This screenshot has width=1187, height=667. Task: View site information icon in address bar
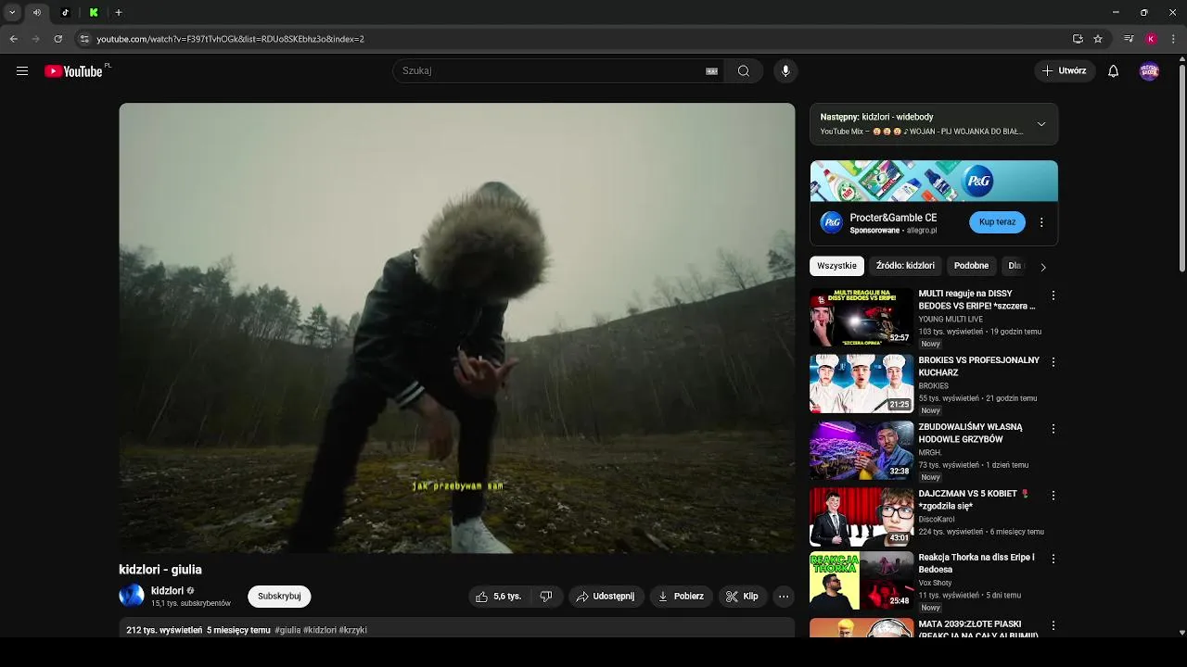click(x=84, y=39)
